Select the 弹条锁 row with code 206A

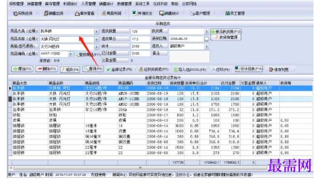pyautogui.click(x=160, y=110)
